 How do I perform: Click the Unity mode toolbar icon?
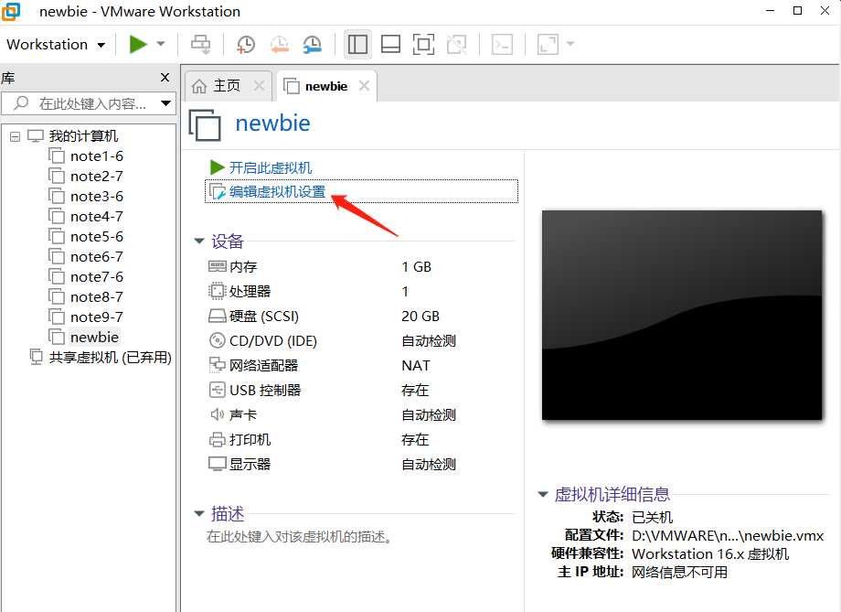[x=456, y=44]
